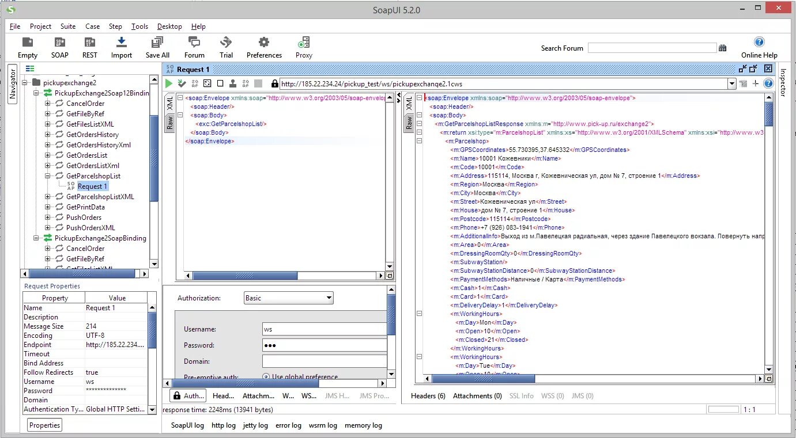Viewport: 796px width, 438px height.
Task: Open the Project menu
Action: pyautogui.click(x=40, y=26)
